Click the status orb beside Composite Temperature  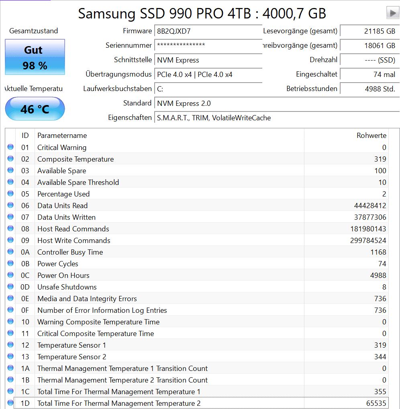[10, 159]
